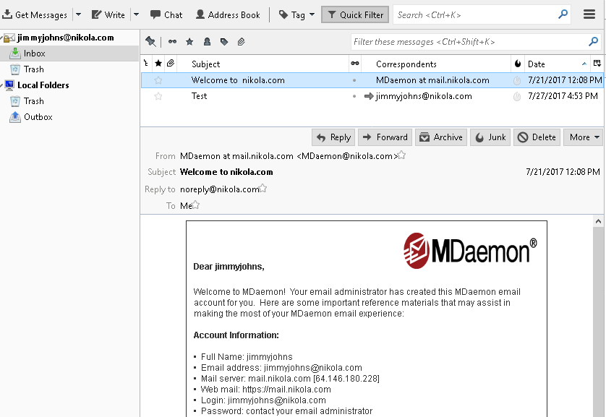The image size is (606, 417).
Task: Archive the message
Action: 441,137
